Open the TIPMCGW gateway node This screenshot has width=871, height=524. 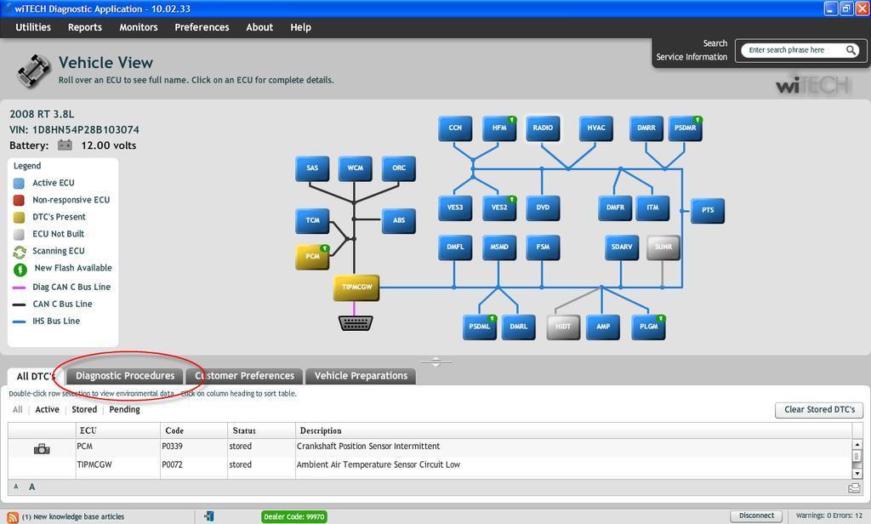pyautogui.click(x=356, y=288)
